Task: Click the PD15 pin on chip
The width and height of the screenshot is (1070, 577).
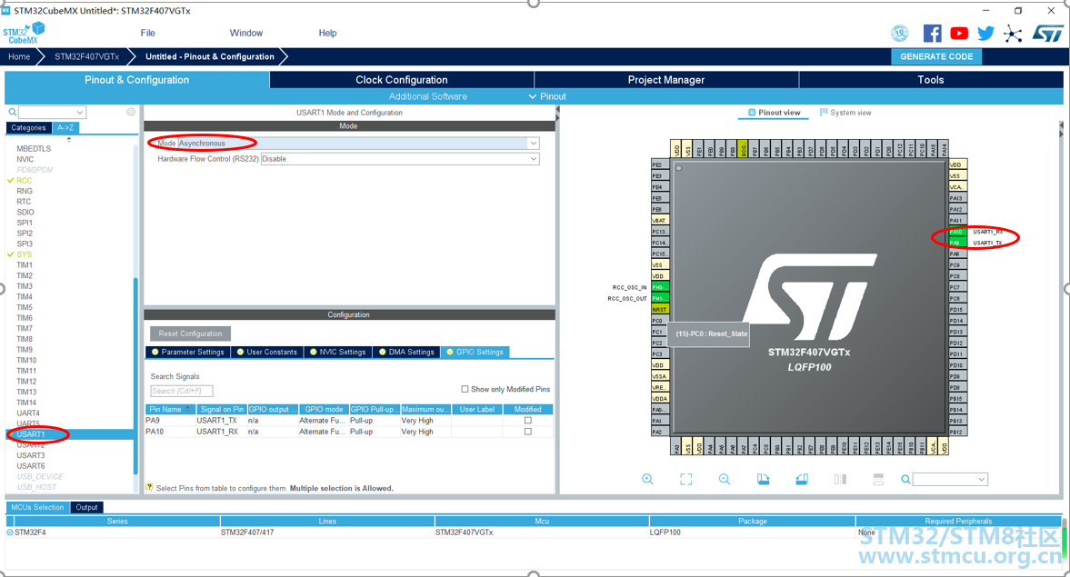Action: click(x=956, y=310)
